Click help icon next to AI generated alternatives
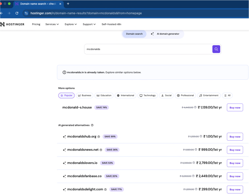This screenshot has height=194, width=249. (x=92, y=125)
